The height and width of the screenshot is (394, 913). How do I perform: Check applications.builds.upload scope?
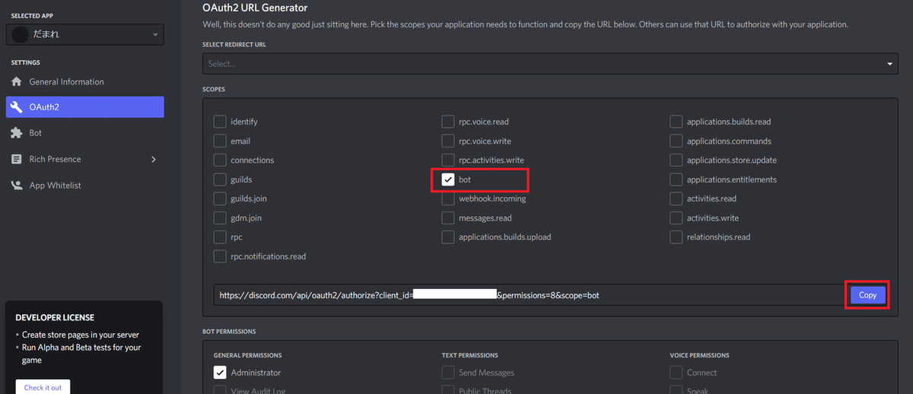(448, 237)
